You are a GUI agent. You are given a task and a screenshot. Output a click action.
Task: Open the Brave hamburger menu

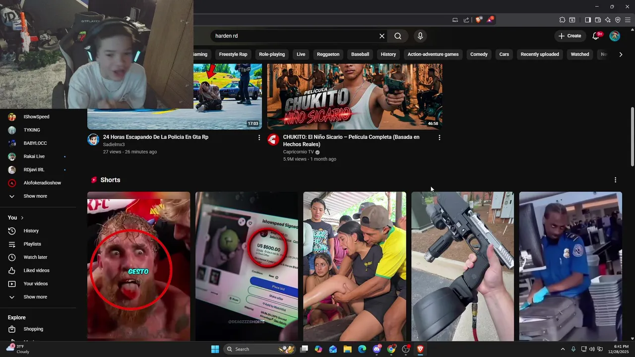(628, 20)
